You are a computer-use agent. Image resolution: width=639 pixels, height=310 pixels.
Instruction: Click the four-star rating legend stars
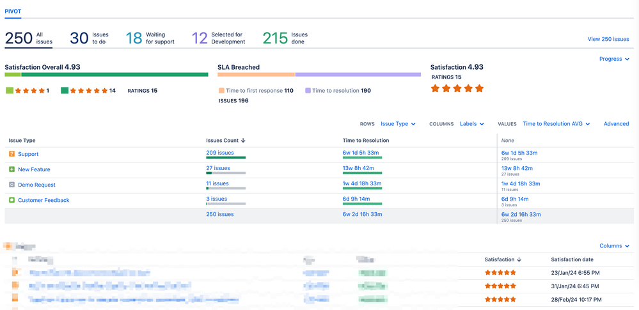(x=30, y=90)
